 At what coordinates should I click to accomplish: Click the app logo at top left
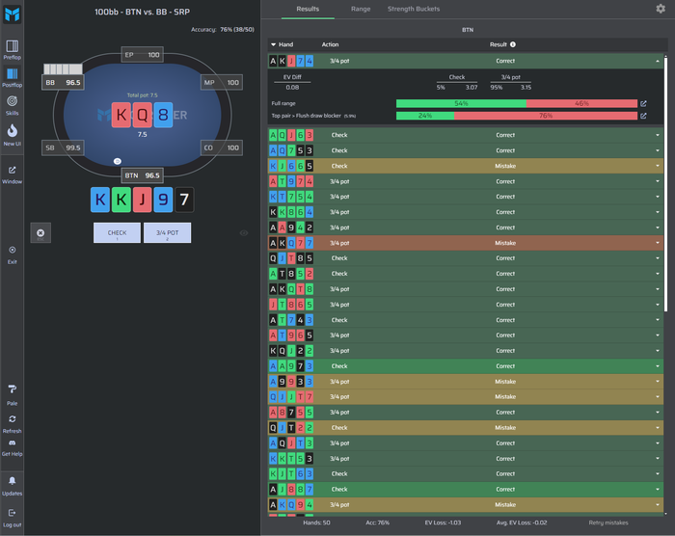pos(12,14)
